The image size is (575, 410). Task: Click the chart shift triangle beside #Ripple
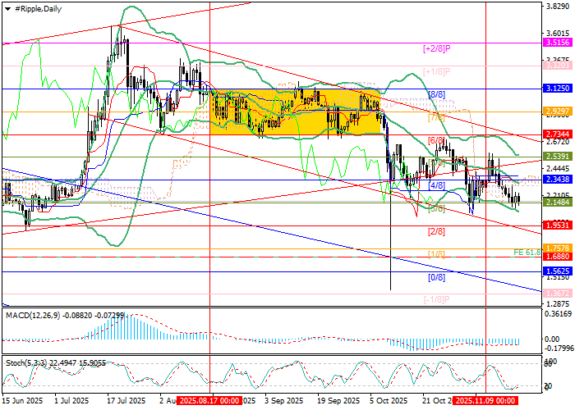point(7,7)
